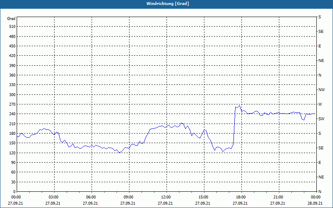Click the 510 value on the y-axis

click(12, 27)
